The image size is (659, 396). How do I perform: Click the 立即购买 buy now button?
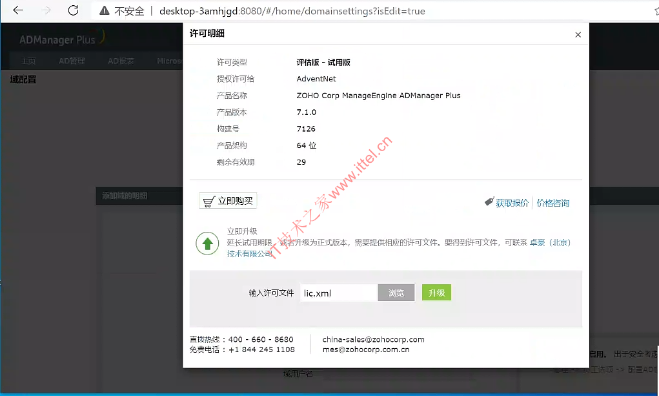[228, 201]
